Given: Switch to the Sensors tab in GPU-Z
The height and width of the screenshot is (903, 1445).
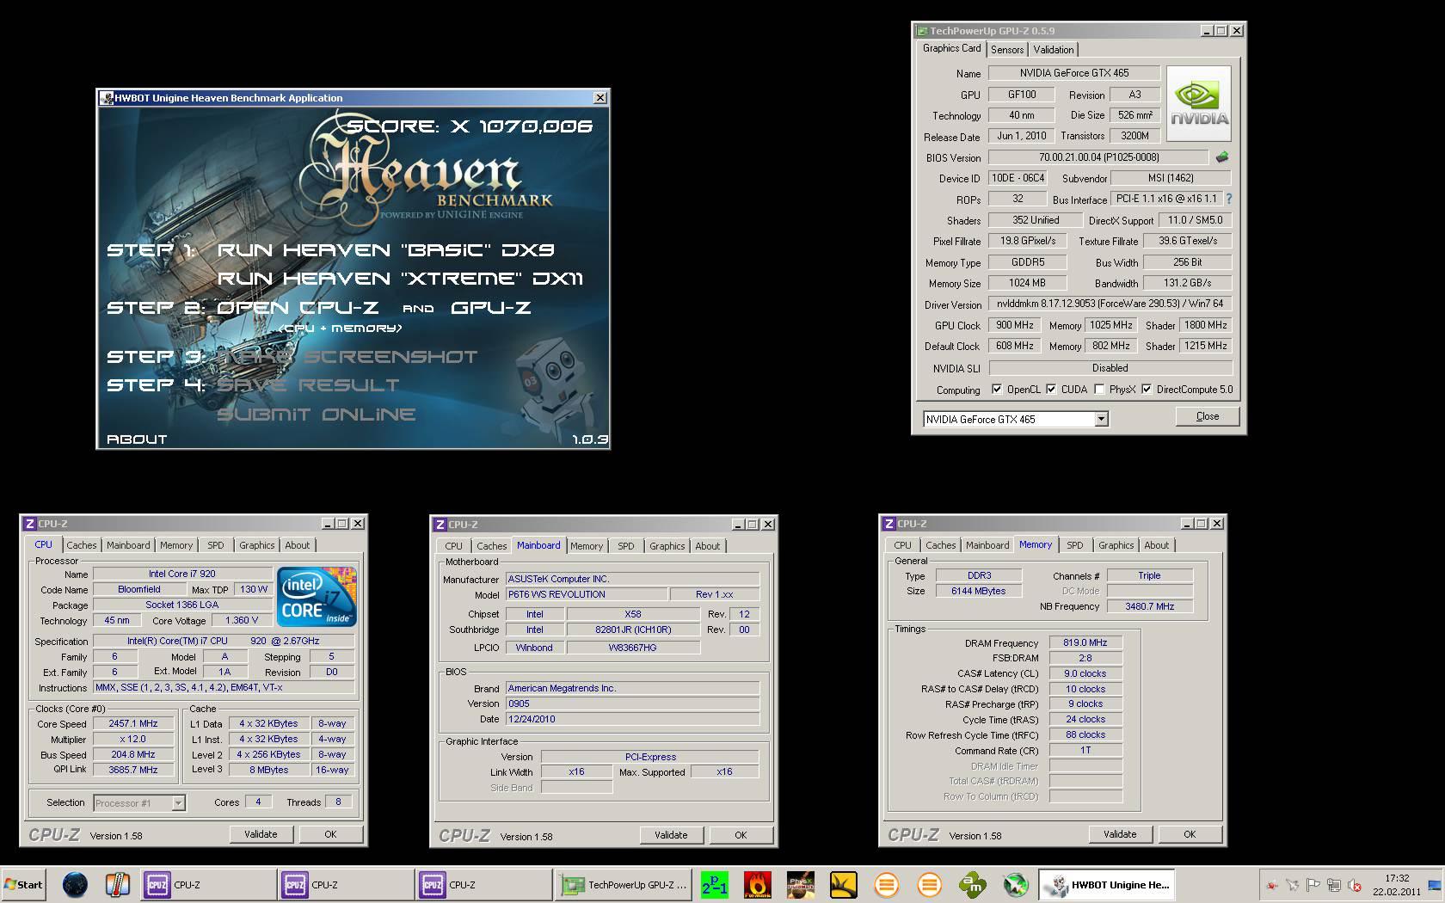Looking at the screenshot, I should (1006, 50).
